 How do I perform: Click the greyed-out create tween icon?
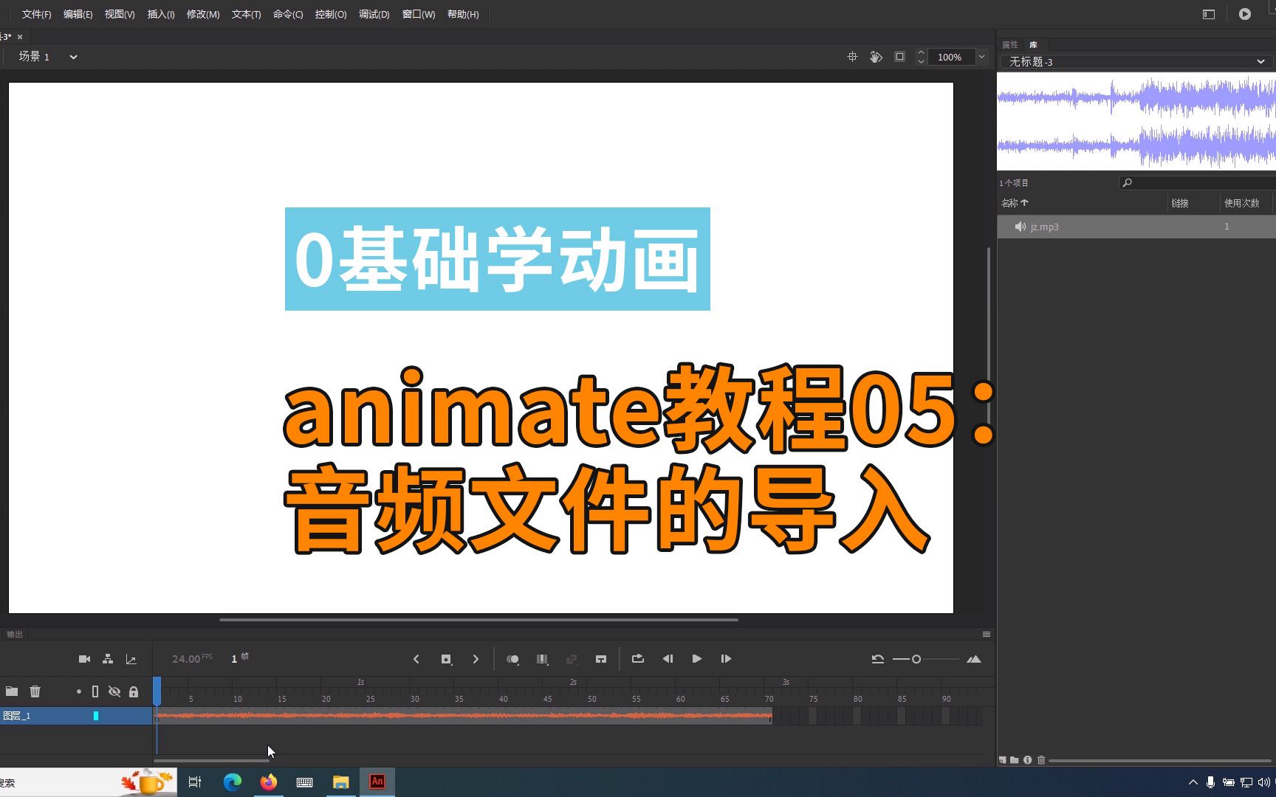tap(571, 659)
